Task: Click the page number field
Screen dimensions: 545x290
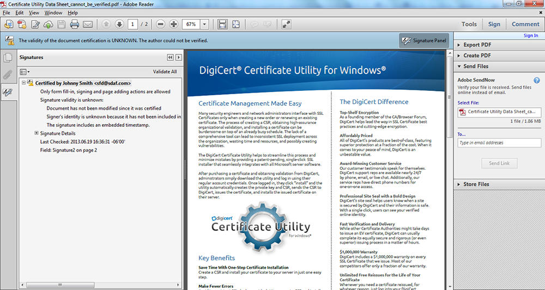Action: click(x=132, y=24)
